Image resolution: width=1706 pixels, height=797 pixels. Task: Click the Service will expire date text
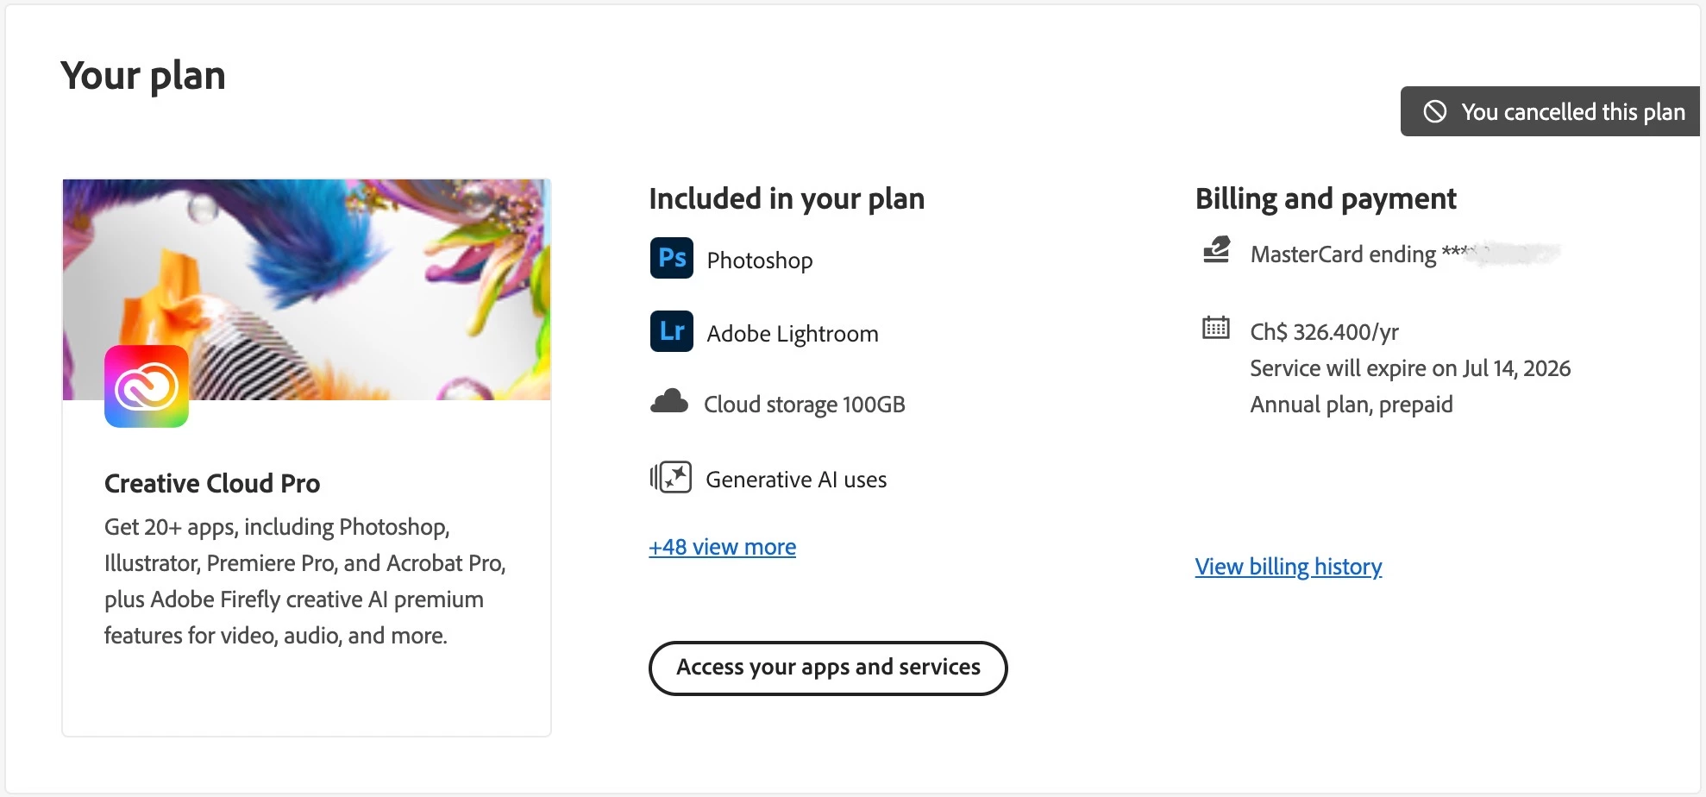click(1409, 368)
